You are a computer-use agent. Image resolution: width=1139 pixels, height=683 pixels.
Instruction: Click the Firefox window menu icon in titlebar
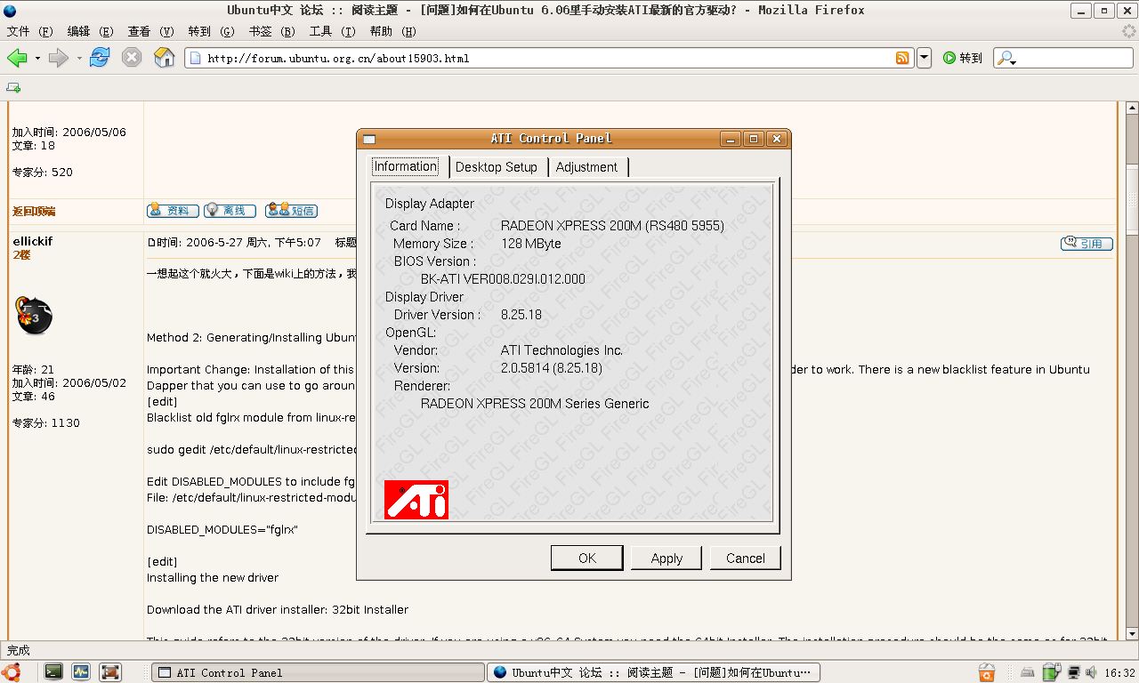[x=9, y=11]
